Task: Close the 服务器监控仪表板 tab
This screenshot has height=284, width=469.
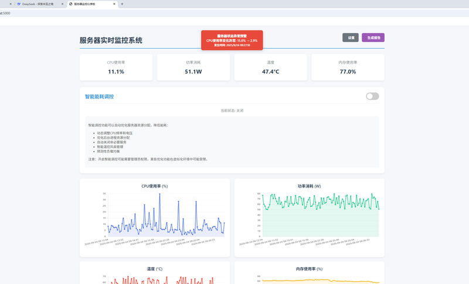Action: click(114, 4)
